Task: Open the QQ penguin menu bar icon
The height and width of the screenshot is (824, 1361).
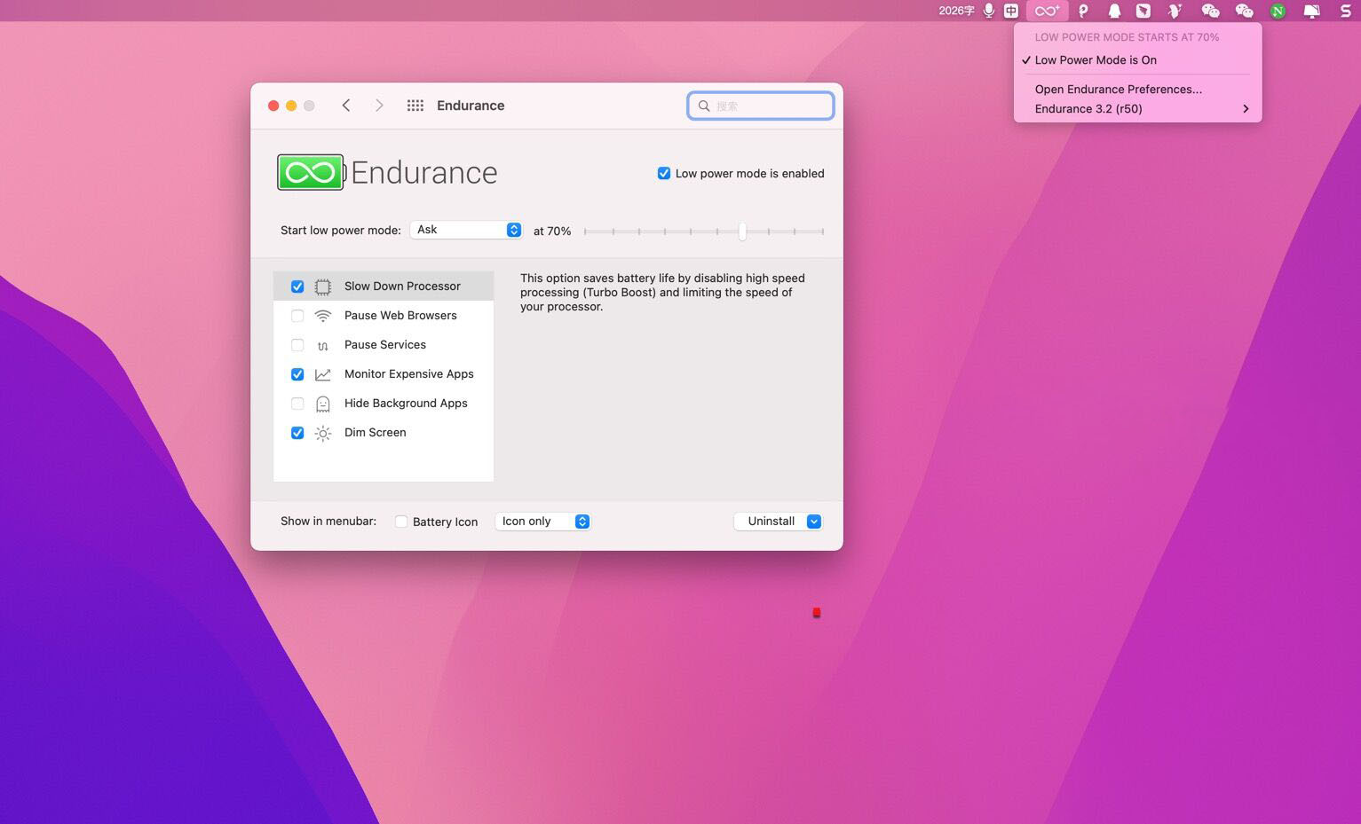Action: click(x=1113, y=11)
